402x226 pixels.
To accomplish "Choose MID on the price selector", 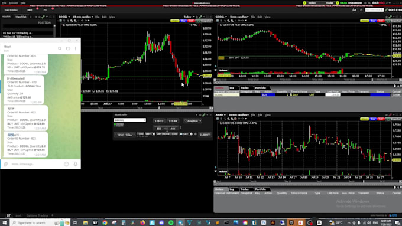I will (166, 129).
